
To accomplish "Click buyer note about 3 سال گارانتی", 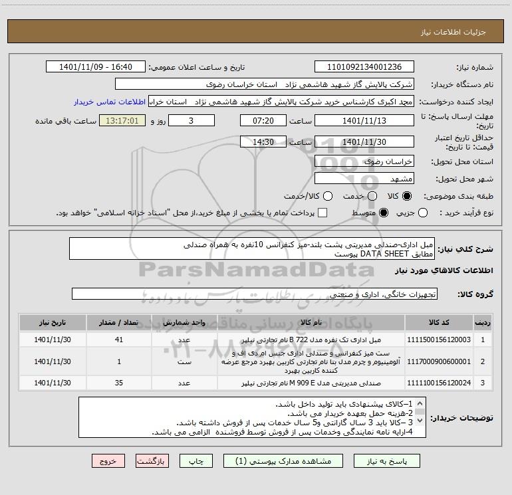I will click(x=295, y=423).
